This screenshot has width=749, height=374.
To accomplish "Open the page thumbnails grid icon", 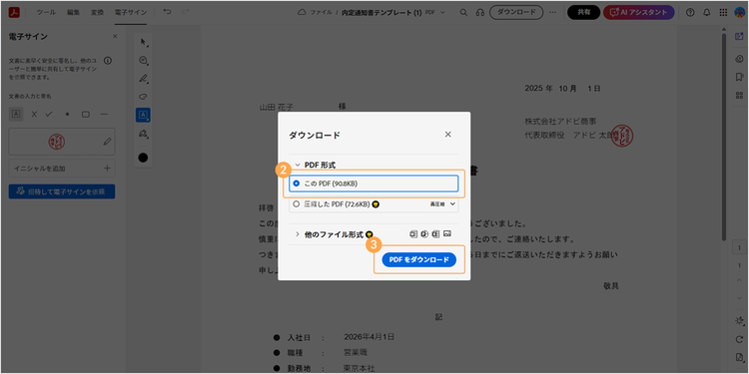I will (739, 95).
